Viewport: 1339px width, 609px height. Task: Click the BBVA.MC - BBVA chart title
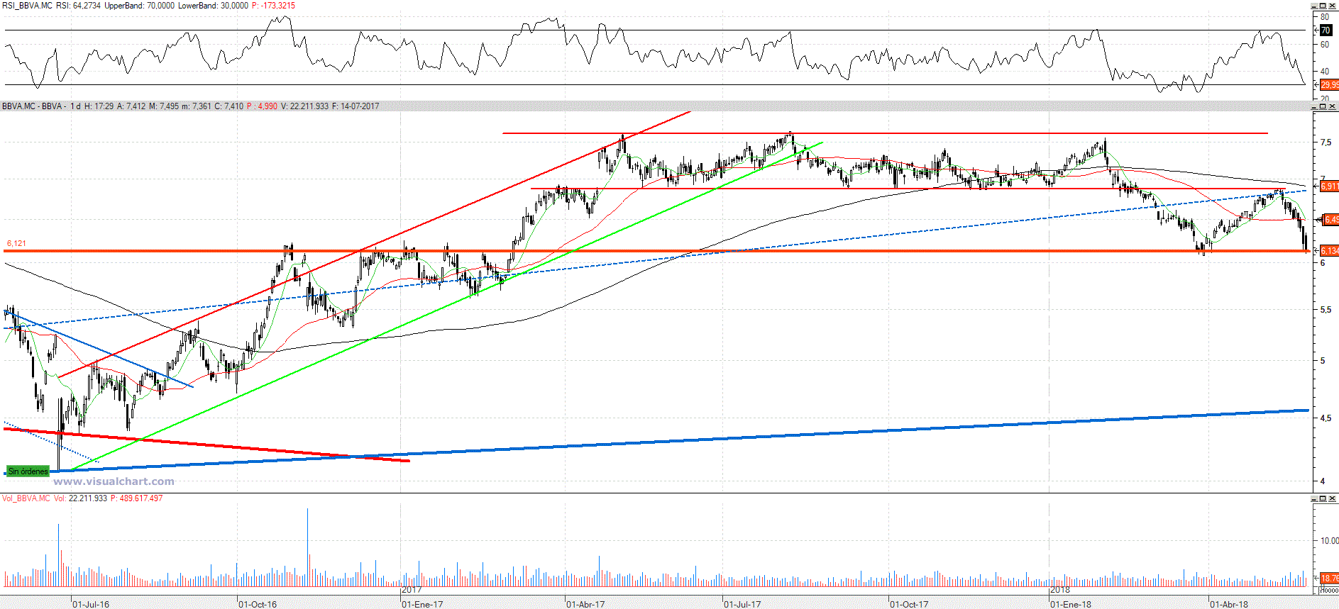(x=32, y=106)
